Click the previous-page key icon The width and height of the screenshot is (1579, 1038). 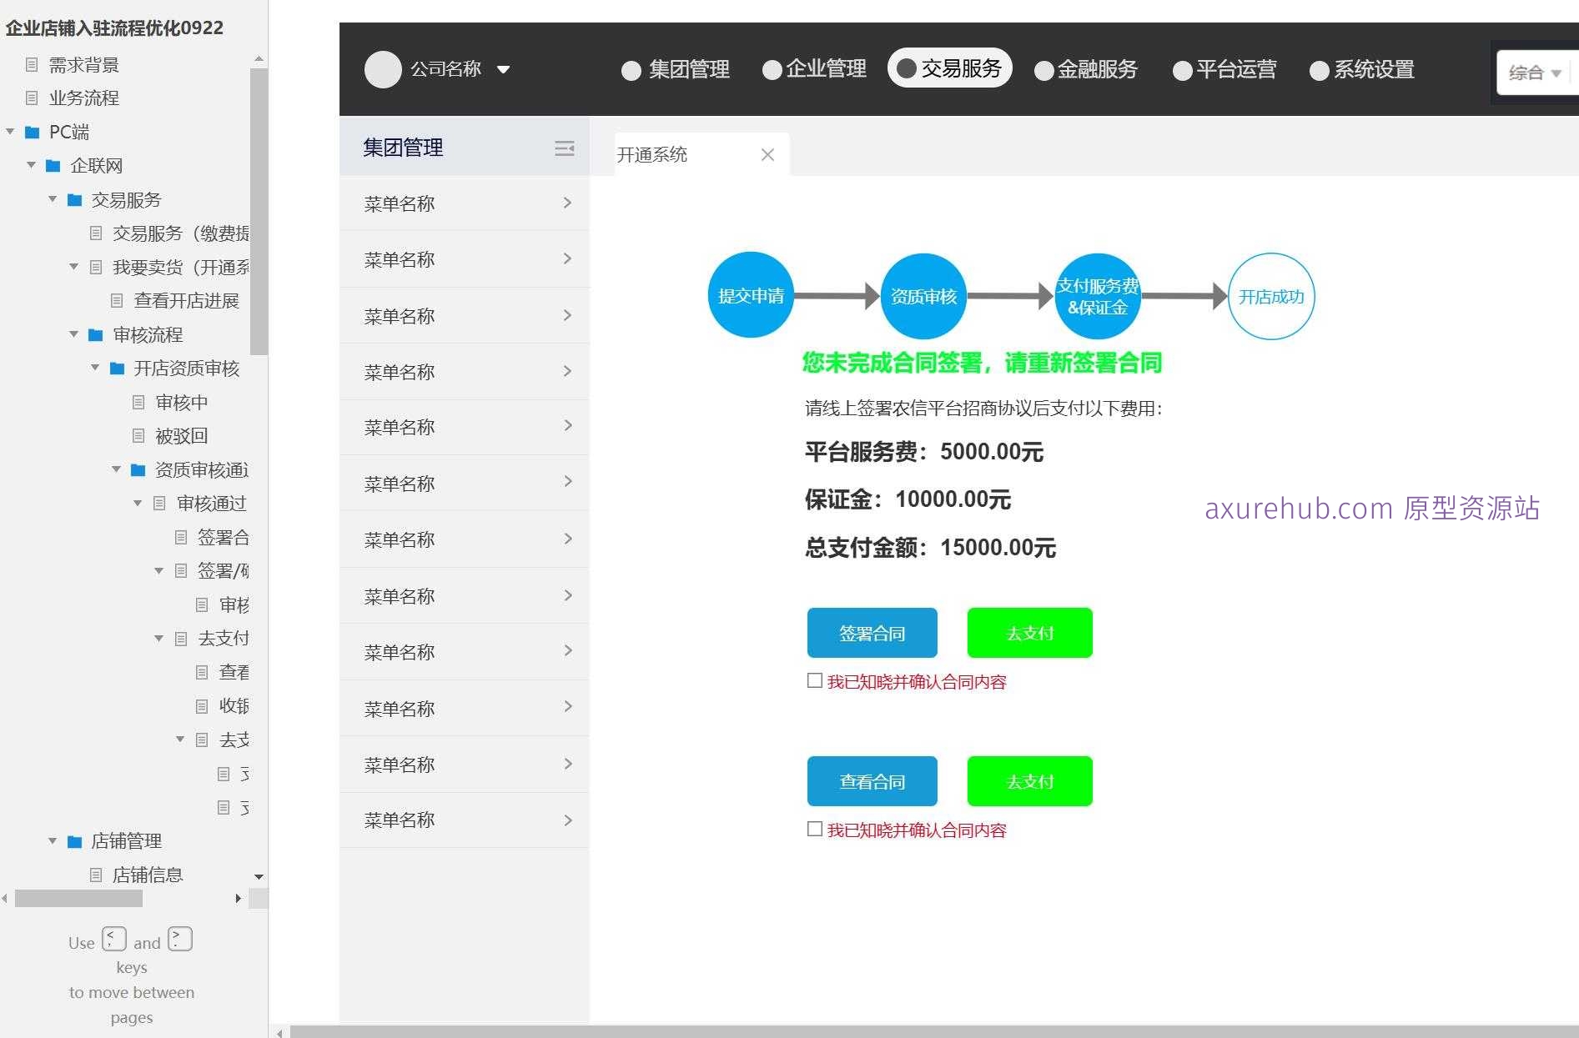pyautogui.click(x=114, y=939)
